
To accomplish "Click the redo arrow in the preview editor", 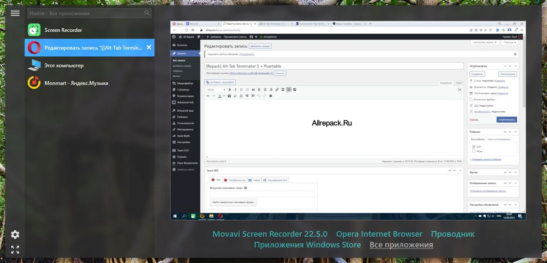I will 265,96.
